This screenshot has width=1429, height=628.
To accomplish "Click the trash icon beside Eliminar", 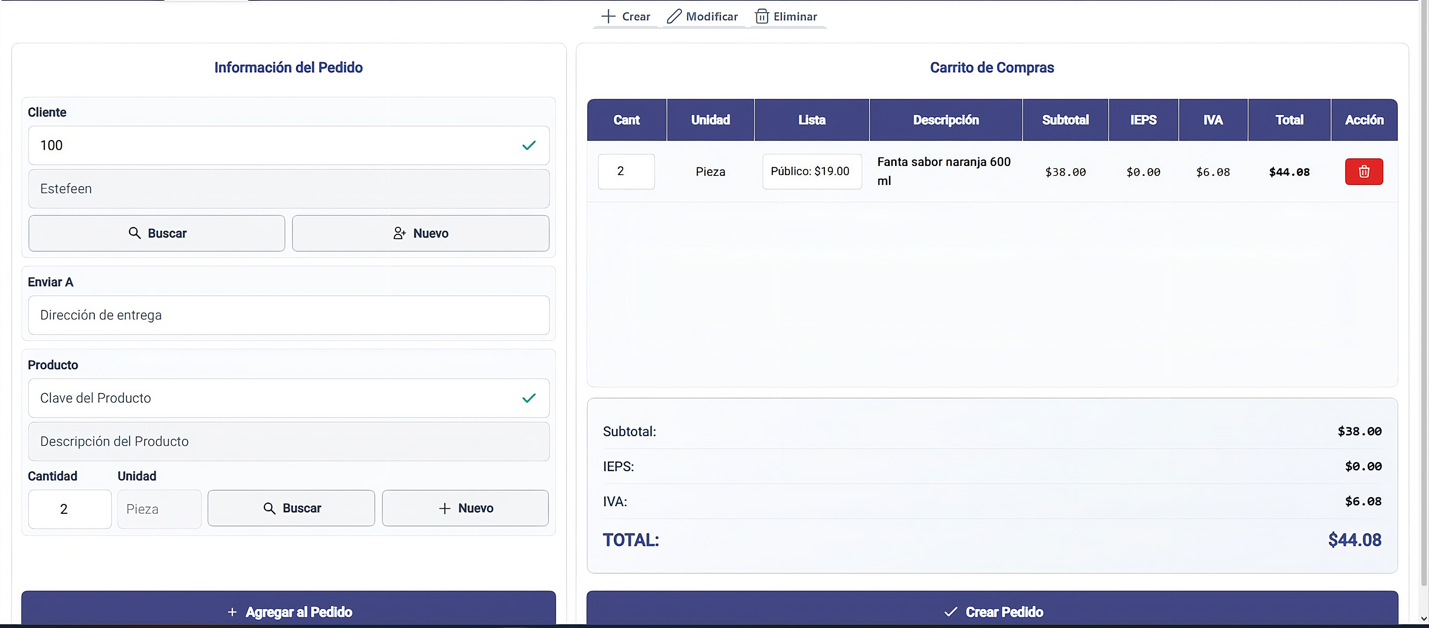I will pos(762,17).
